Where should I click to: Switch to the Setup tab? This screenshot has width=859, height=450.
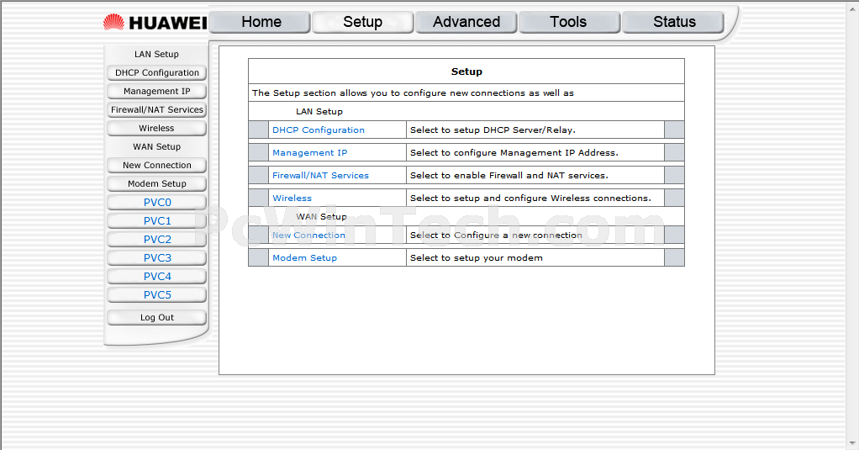click(362, 23)
